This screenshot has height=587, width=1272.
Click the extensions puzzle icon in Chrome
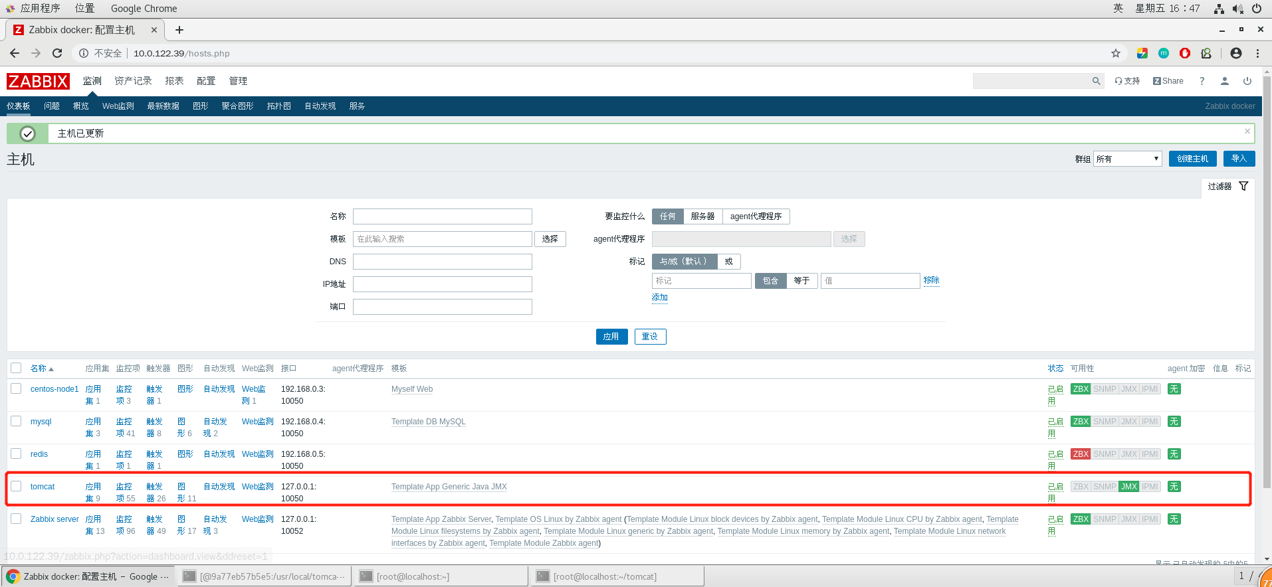pos(1206,53)
